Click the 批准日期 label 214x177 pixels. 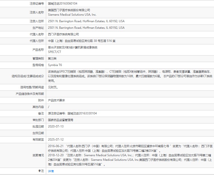click(38, 127)
